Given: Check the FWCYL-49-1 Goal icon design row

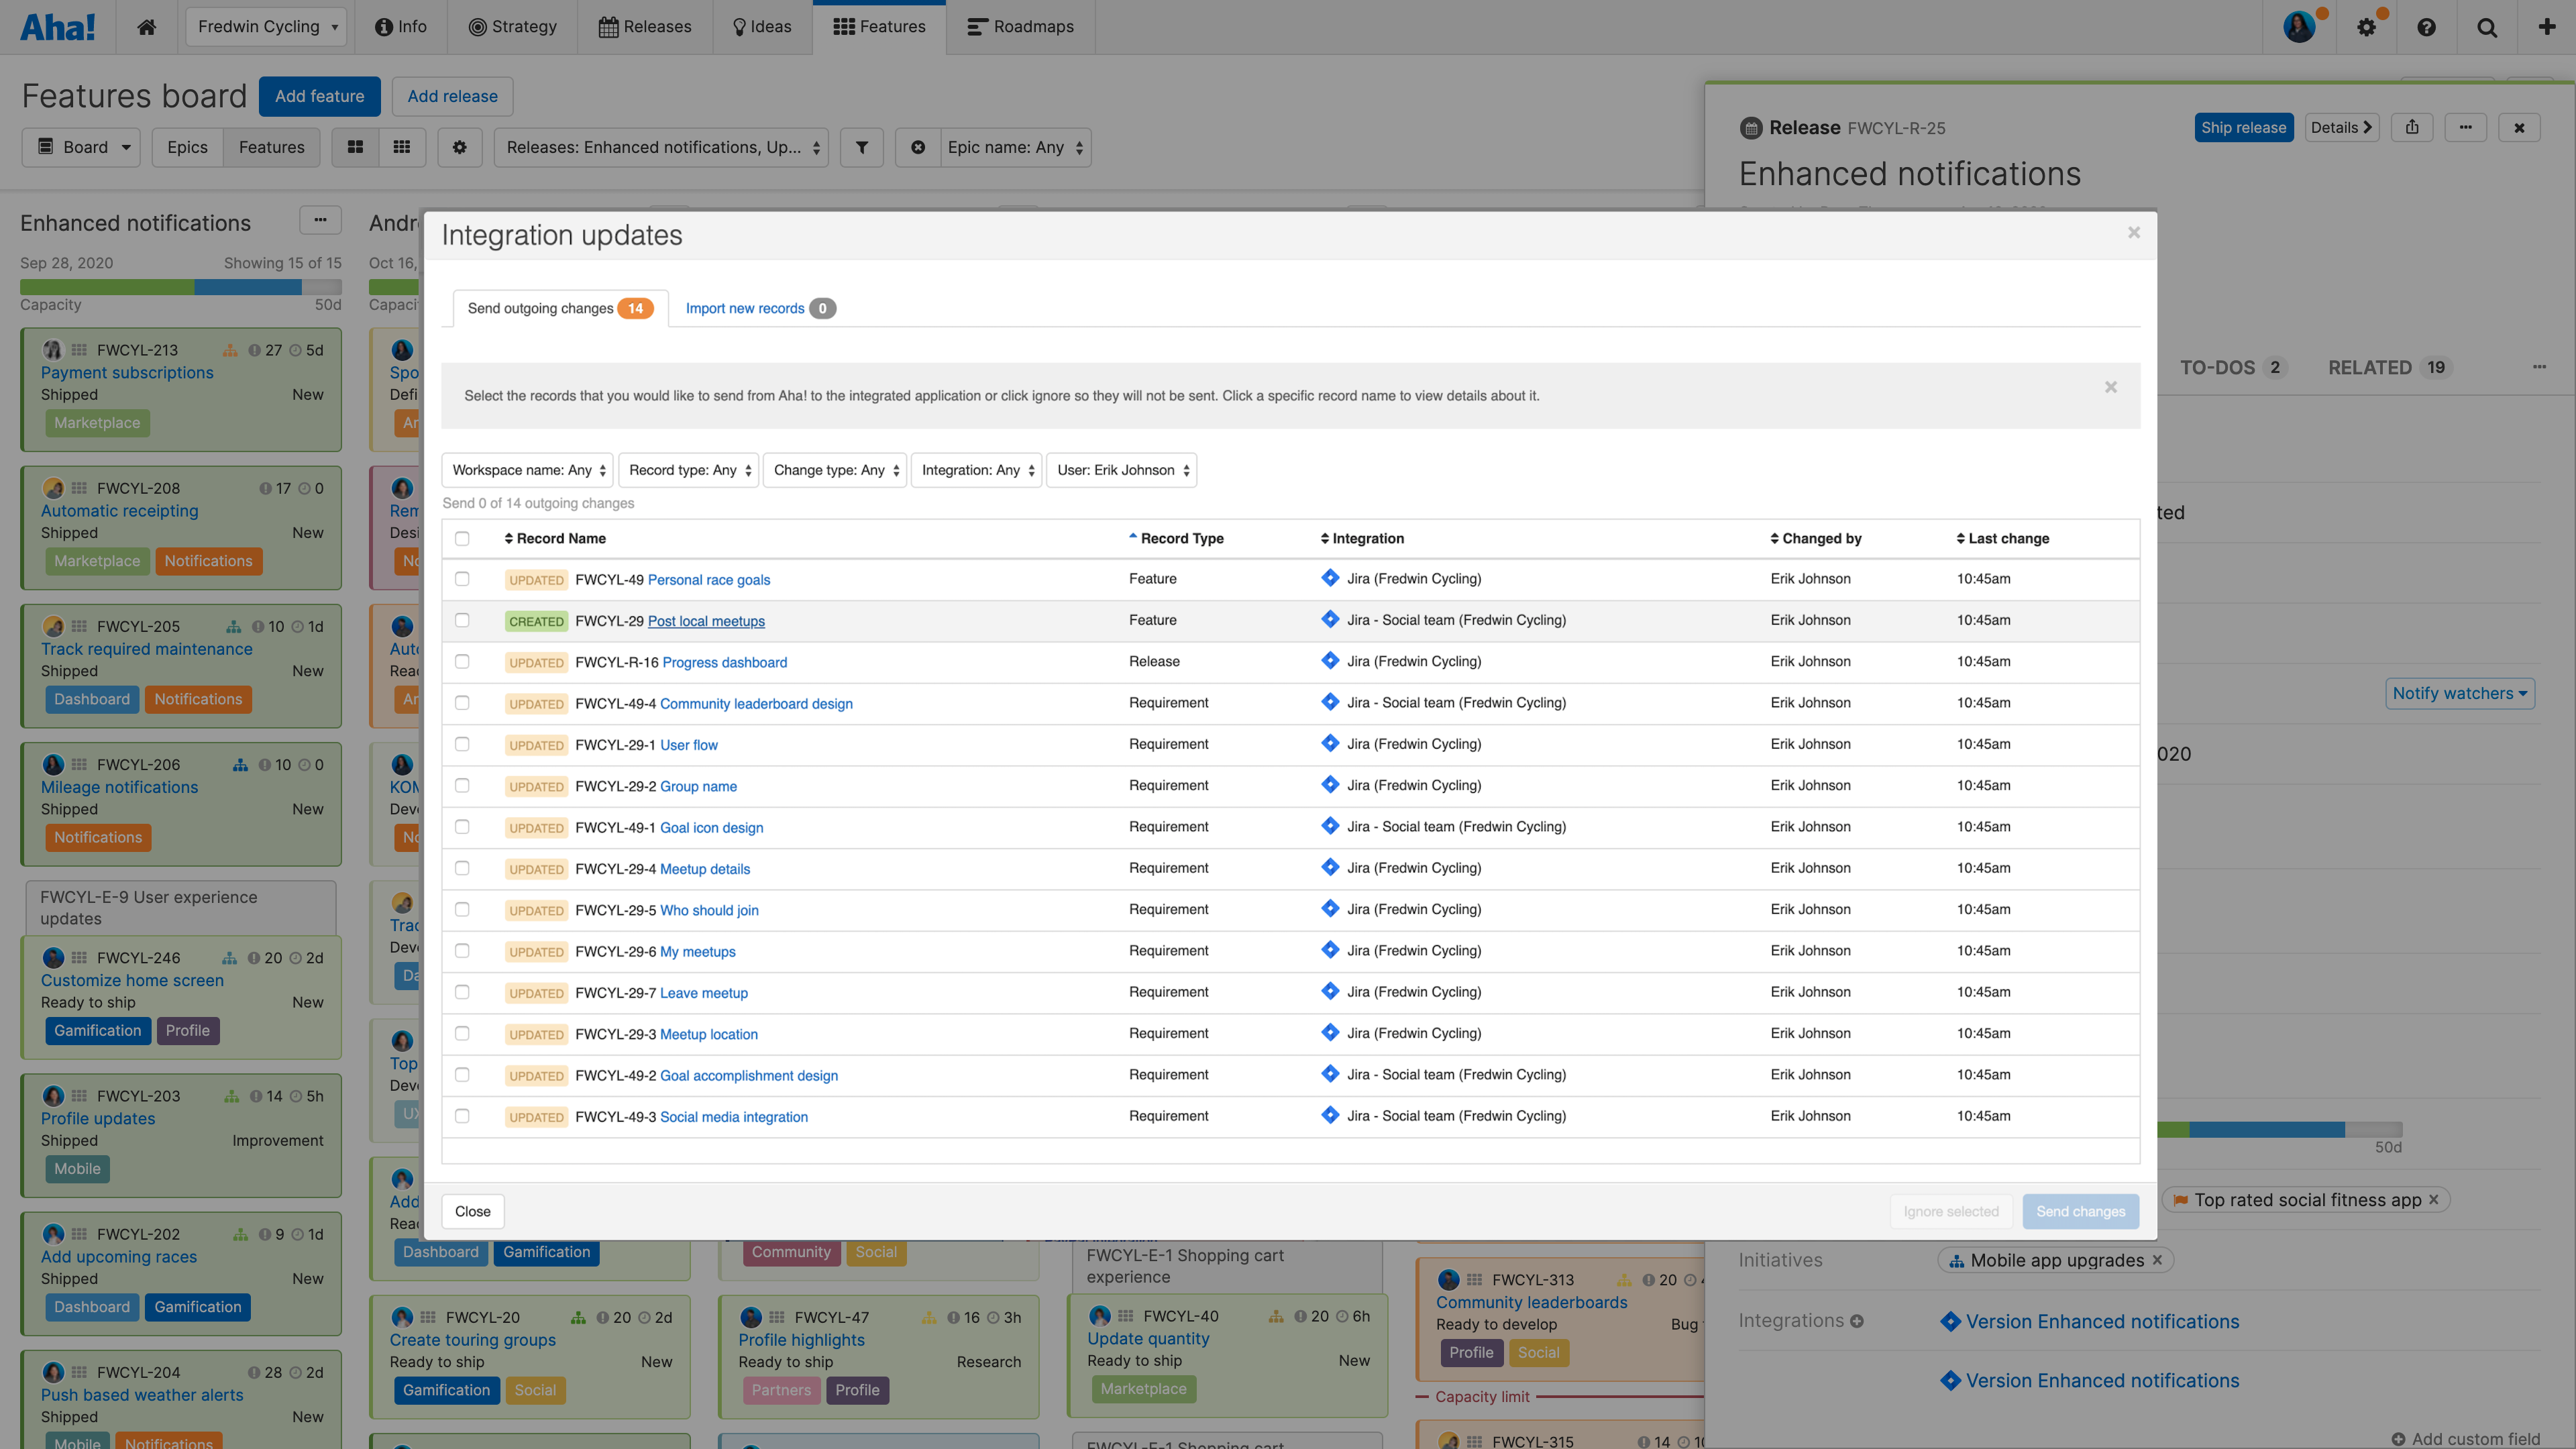Looking at the screenshot, I should [x=462, y=827].
